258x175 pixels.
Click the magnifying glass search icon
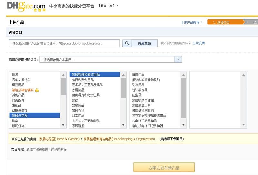(x=127, y=43)
